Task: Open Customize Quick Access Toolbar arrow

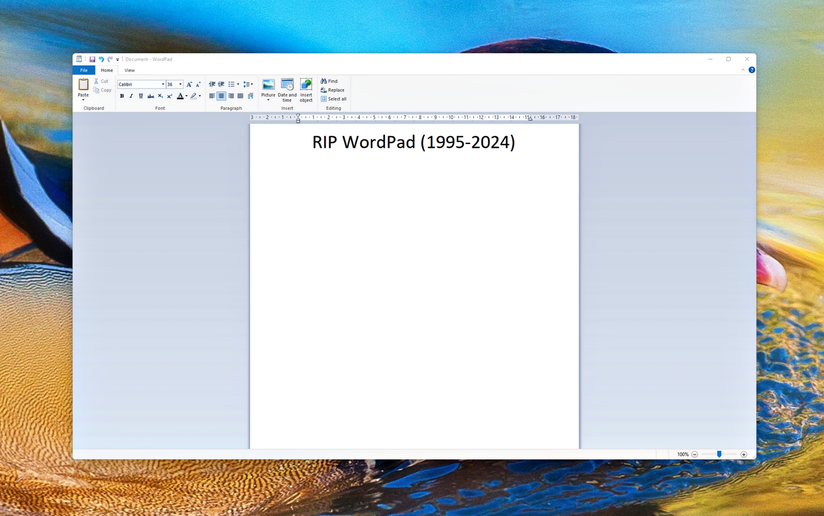Action: [118, 59]
